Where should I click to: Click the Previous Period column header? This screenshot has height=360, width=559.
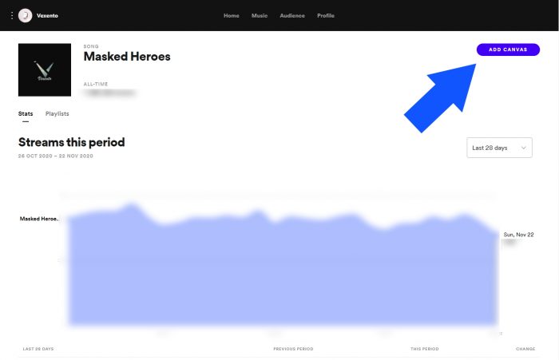[293, 349]
